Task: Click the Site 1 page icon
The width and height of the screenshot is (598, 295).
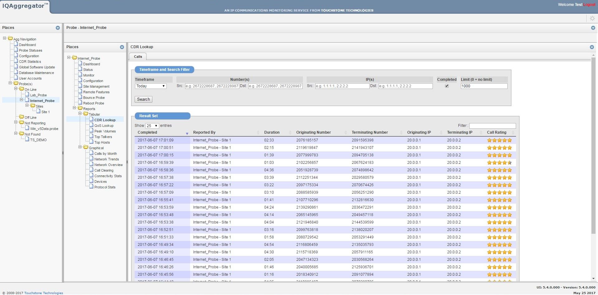Action: tap(38, 111)
